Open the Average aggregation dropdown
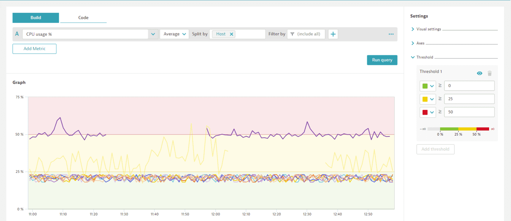Screen dimensions: 511x221 (x=174, y=33)
